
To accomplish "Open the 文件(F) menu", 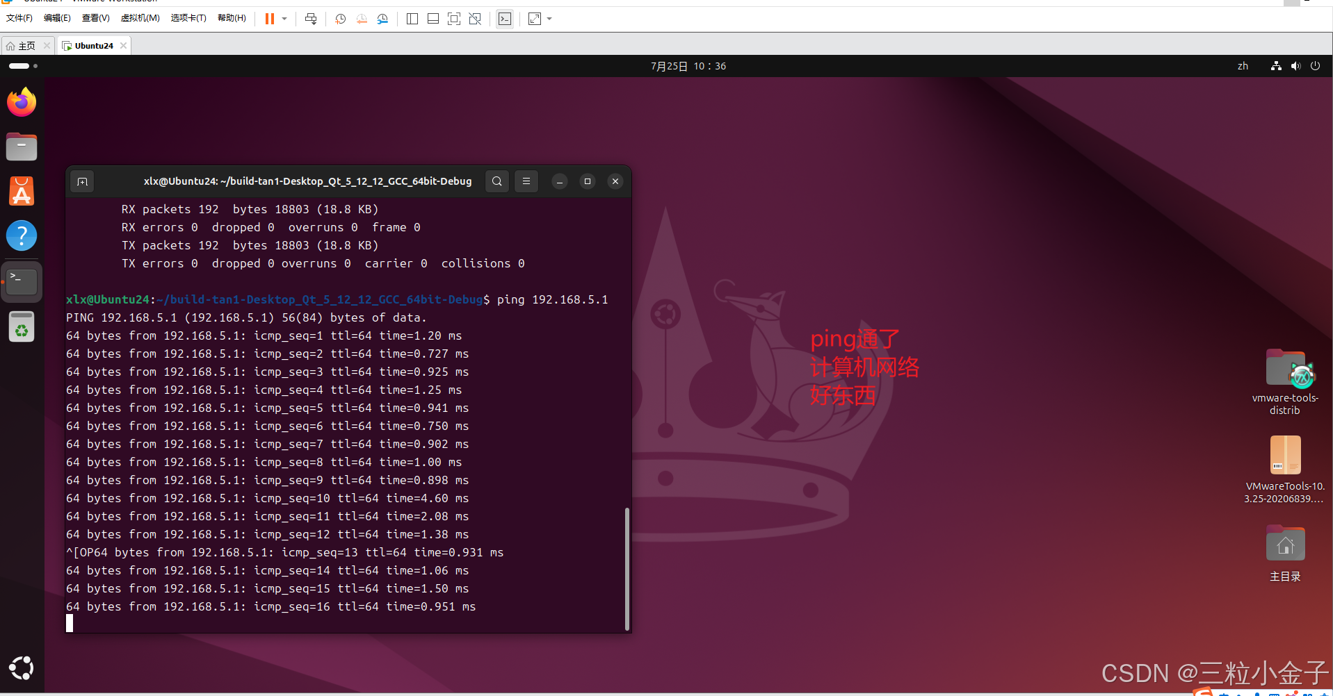I will [19, 18].
